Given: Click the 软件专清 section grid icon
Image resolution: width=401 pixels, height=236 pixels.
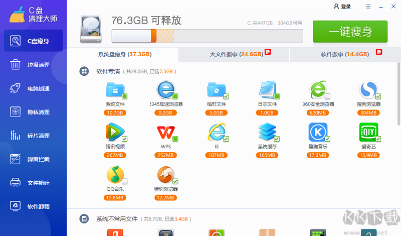Looking at the screenshot, I should (84, 71).
